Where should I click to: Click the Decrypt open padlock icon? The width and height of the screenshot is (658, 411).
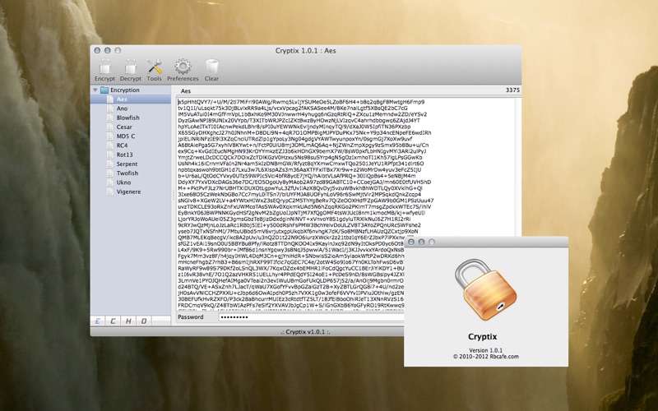coord(131,67)
